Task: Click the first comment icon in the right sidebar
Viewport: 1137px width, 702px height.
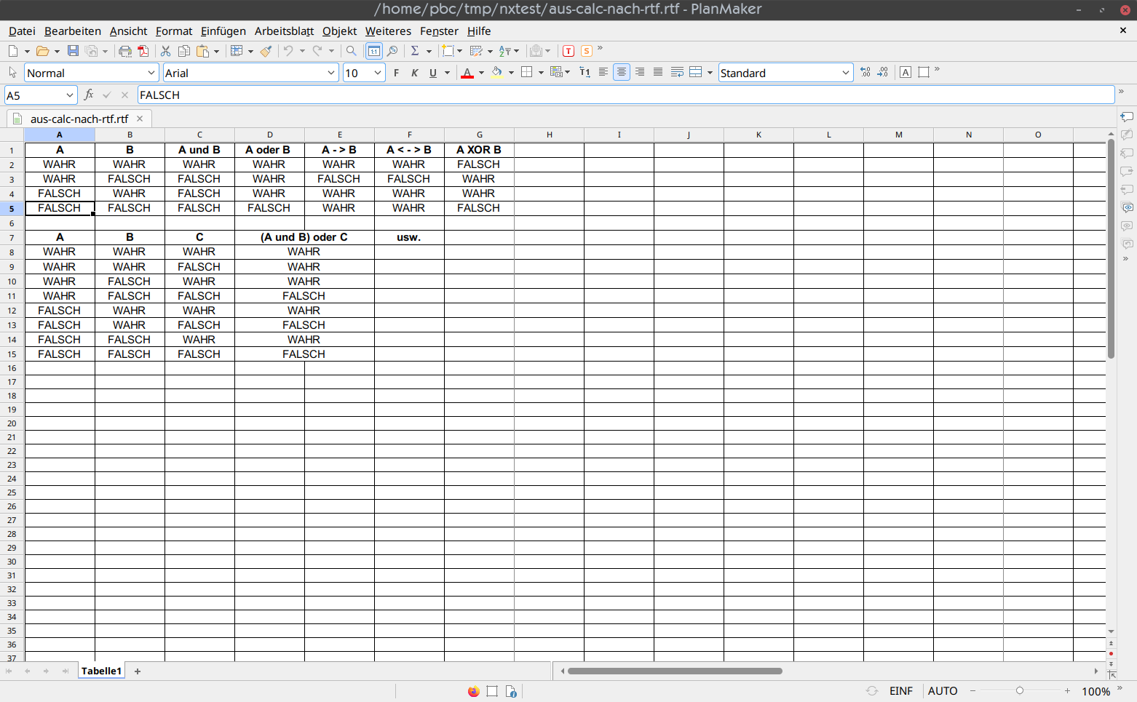Action: (1127, 117)
